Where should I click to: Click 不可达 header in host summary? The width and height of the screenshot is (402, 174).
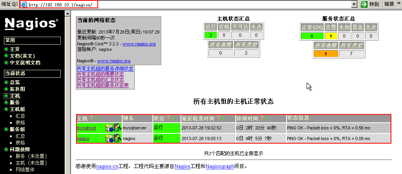[x=240, y=27]
